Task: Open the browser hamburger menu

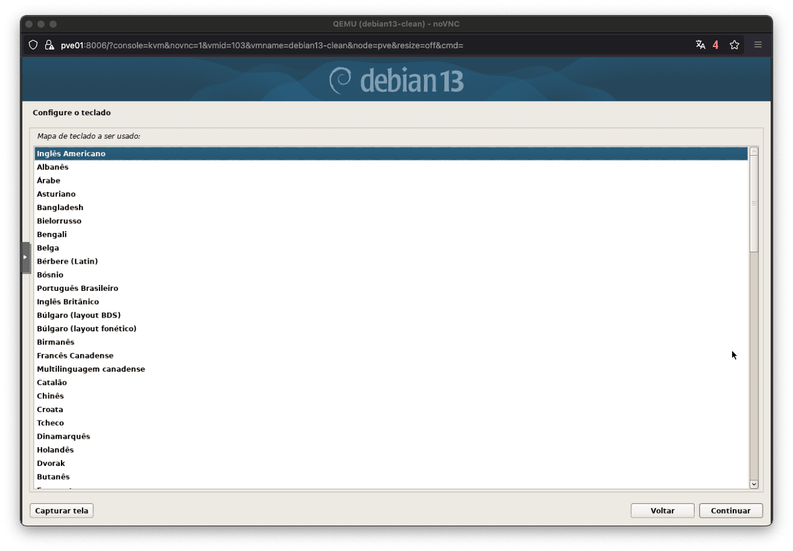Action: (x=758, y=45)
